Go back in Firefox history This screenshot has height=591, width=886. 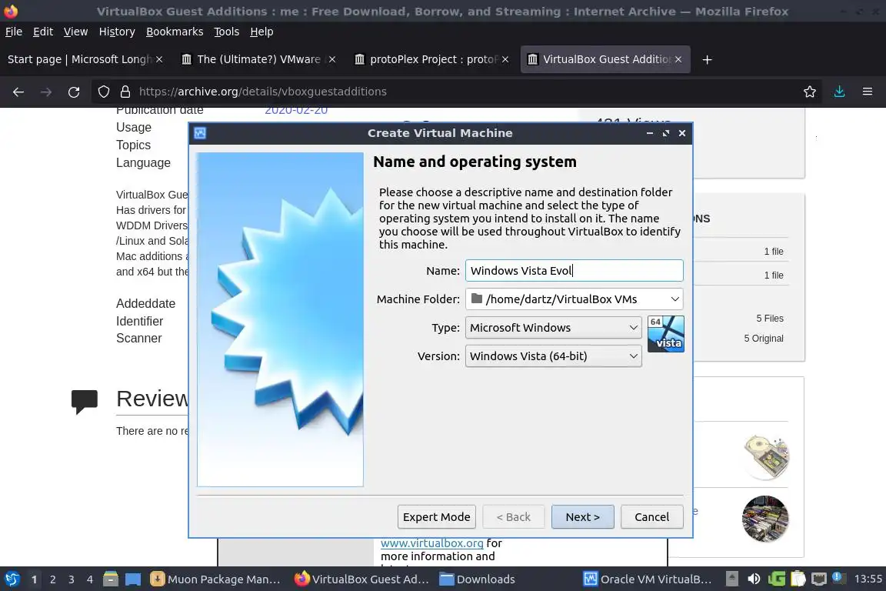(x=18, y=92)
